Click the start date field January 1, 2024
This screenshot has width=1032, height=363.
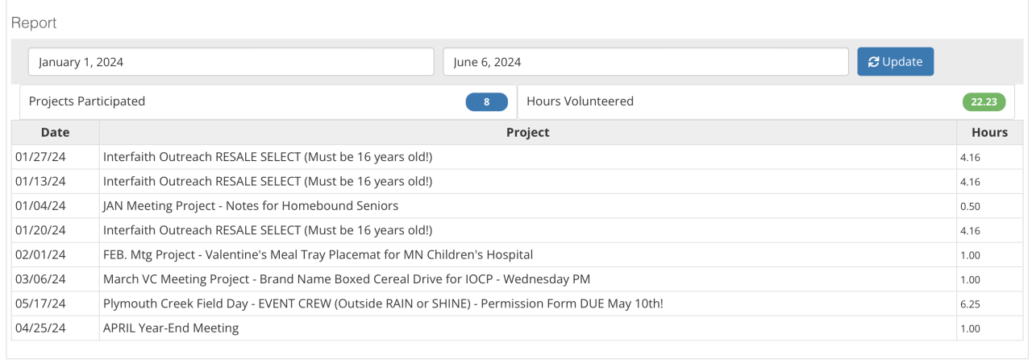tap(231, 62)
